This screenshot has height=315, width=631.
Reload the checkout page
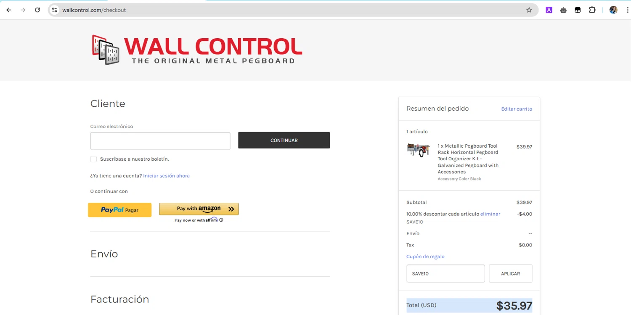tap(37, 10)
